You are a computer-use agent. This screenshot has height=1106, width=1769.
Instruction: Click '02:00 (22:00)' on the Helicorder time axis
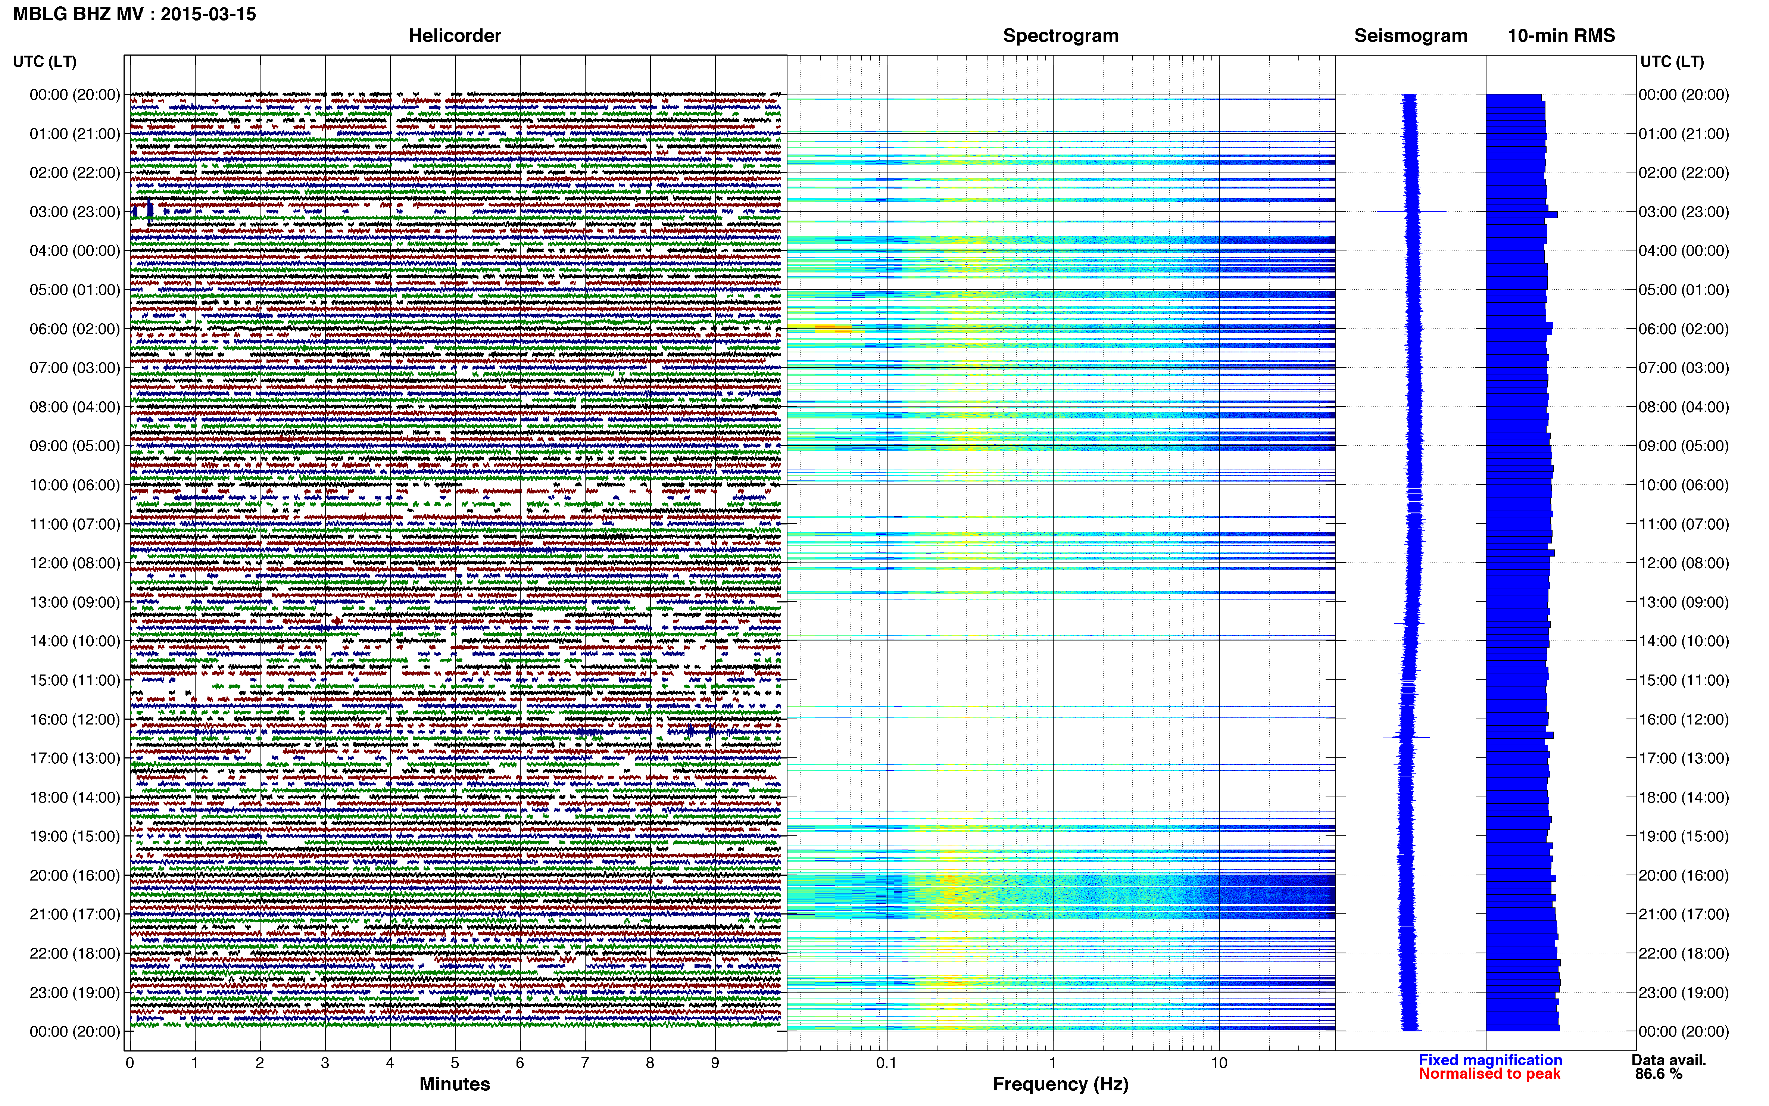tap(75, 172)
